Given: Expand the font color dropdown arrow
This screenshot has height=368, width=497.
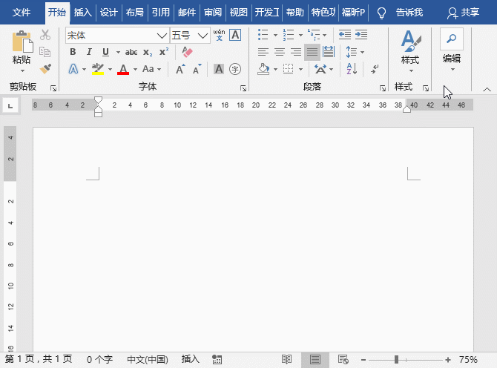Looking at the screenshot, I should [135, 69].
